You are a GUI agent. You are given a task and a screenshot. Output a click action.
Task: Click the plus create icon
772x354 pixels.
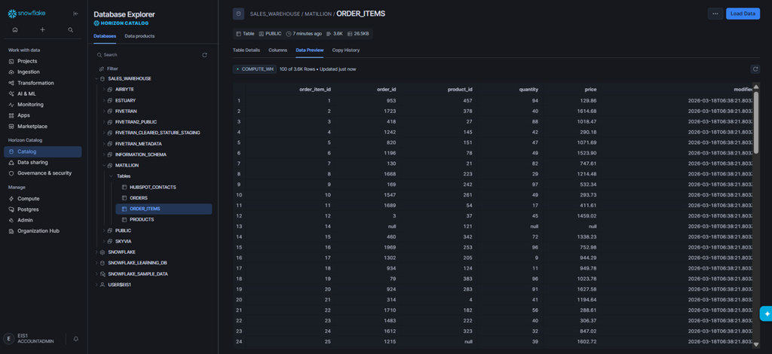tap(42, 30)
